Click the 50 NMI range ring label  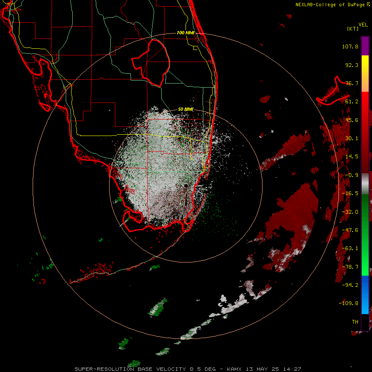(x=186, y=109)
